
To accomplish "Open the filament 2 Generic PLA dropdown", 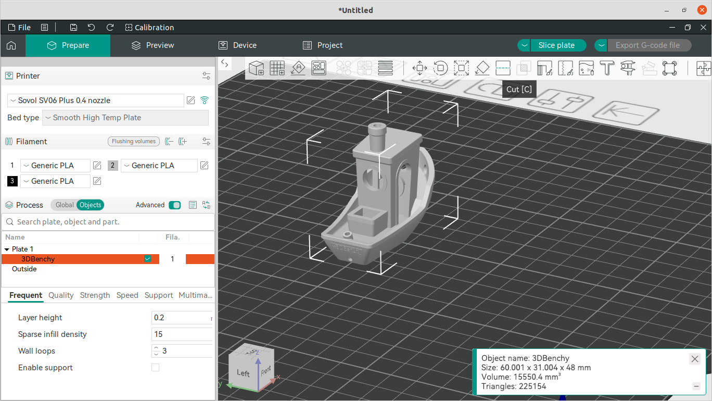I will (x=159, y=166).
